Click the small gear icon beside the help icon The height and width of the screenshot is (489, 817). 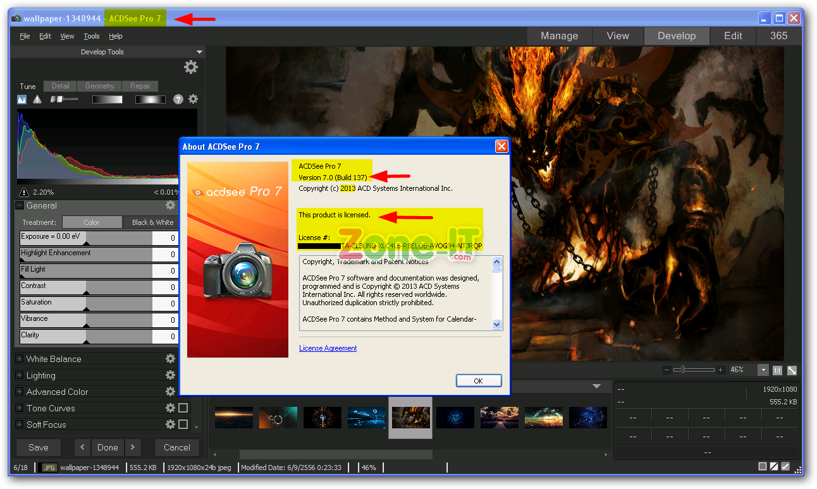(x=193, y=99)
